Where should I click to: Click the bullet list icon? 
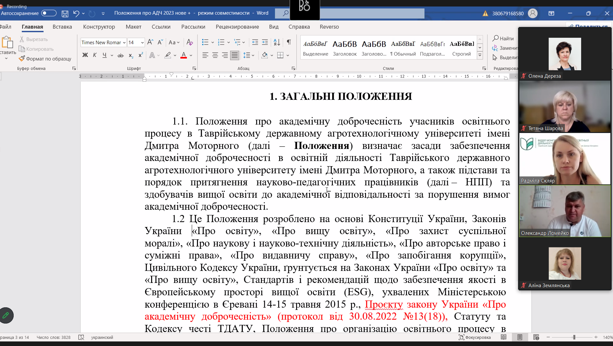tap(205, 42)
